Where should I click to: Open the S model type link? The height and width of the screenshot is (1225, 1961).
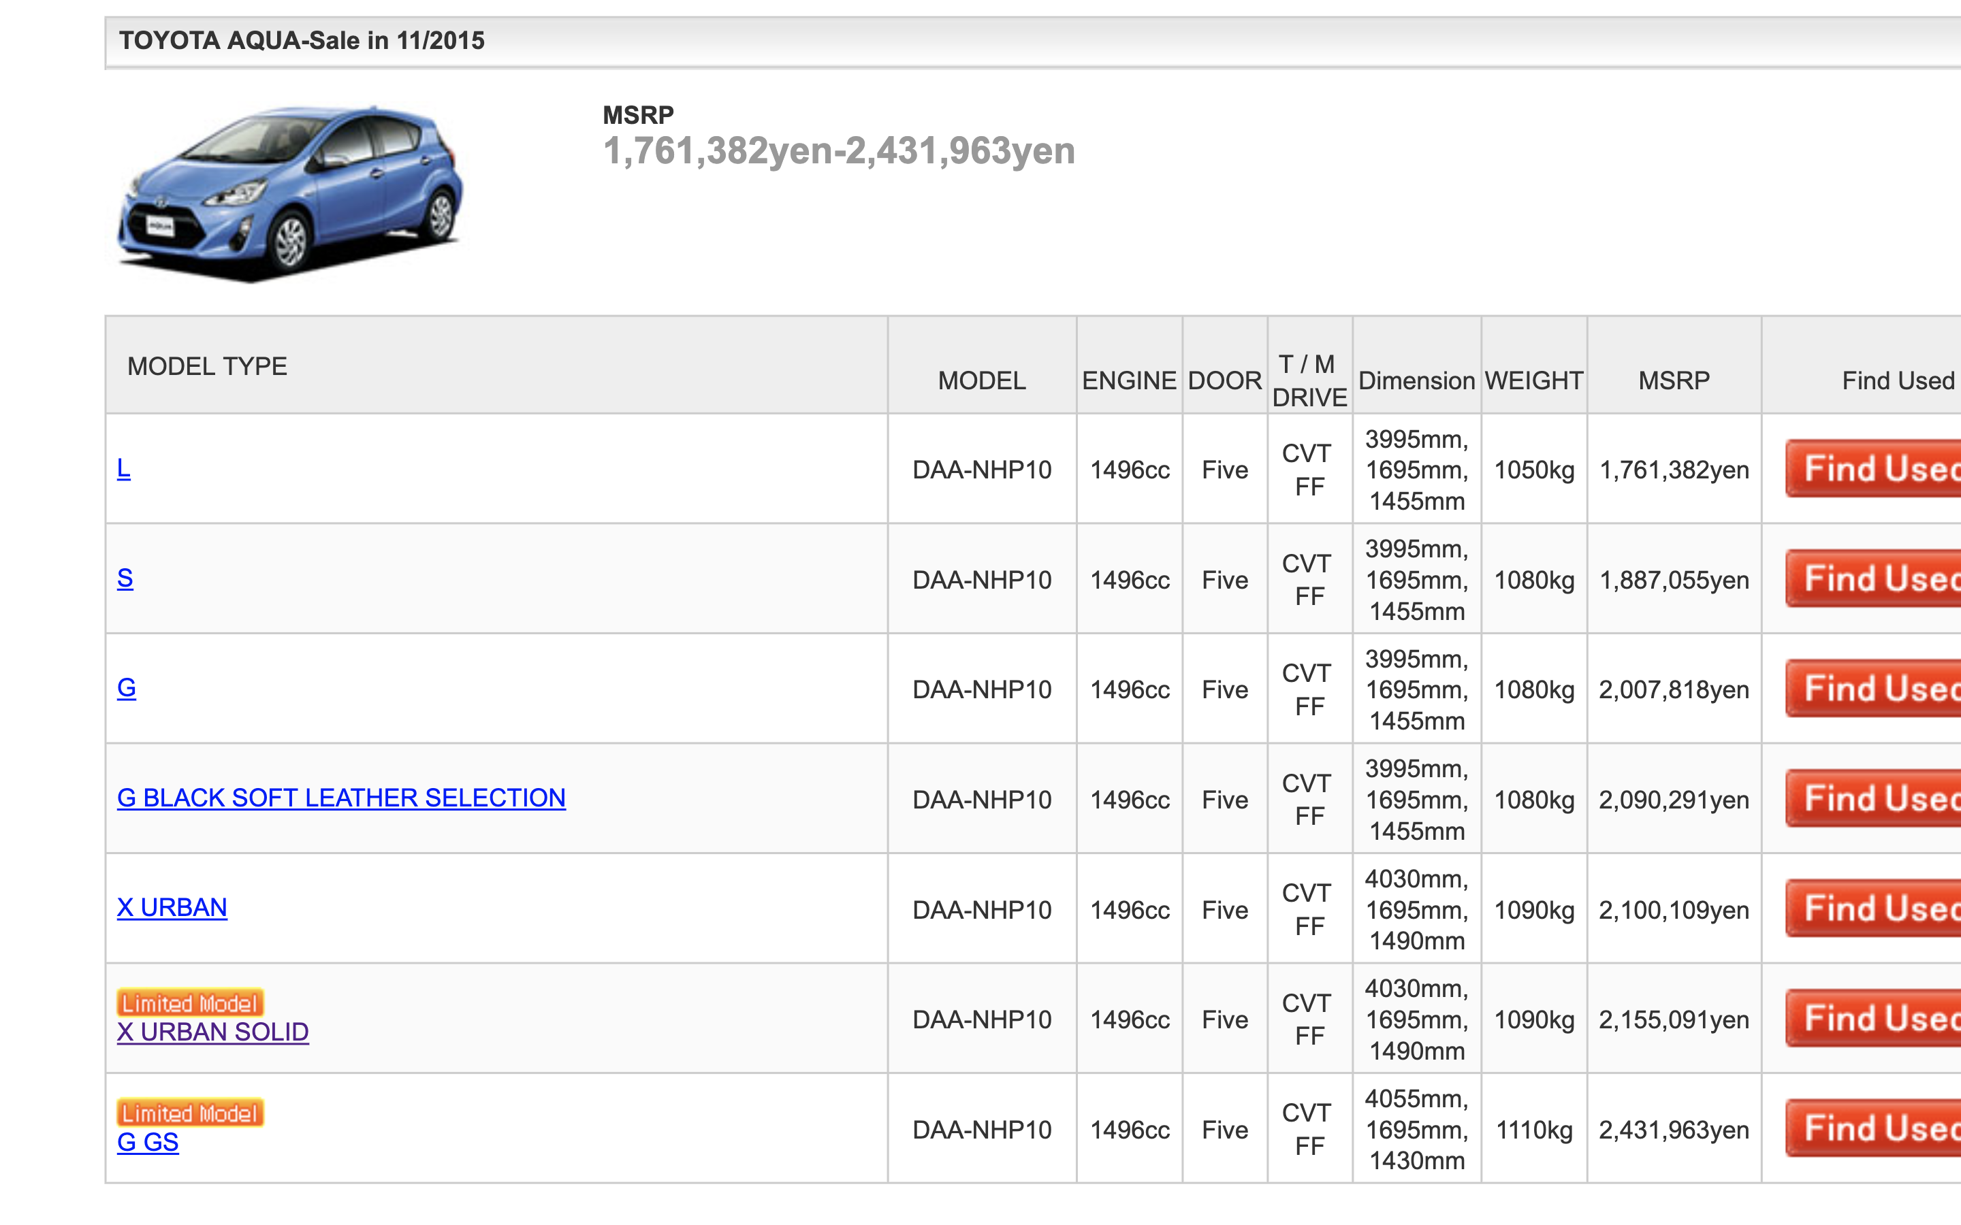(125, 578)
